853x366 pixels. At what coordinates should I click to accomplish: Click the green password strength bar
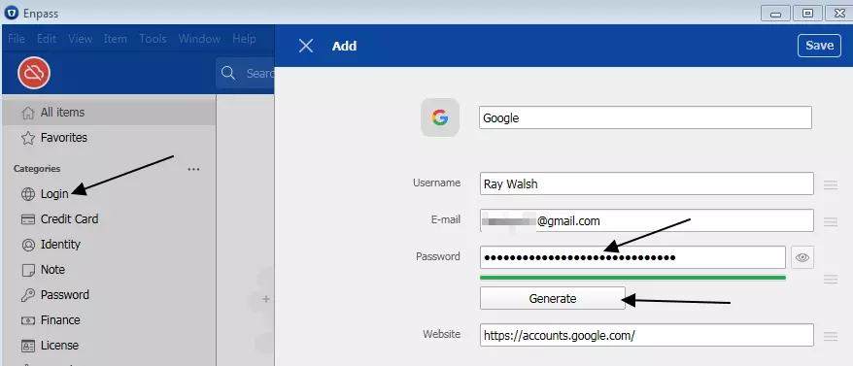click(632, 278)
